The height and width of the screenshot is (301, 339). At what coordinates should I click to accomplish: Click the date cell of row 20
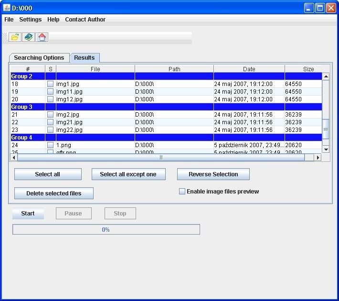click(x=249, y=99)
